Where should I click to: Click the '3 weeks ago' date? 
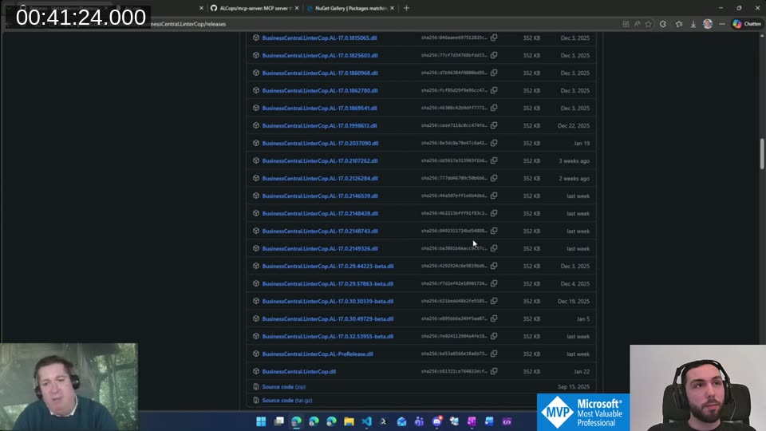[574, 160]
